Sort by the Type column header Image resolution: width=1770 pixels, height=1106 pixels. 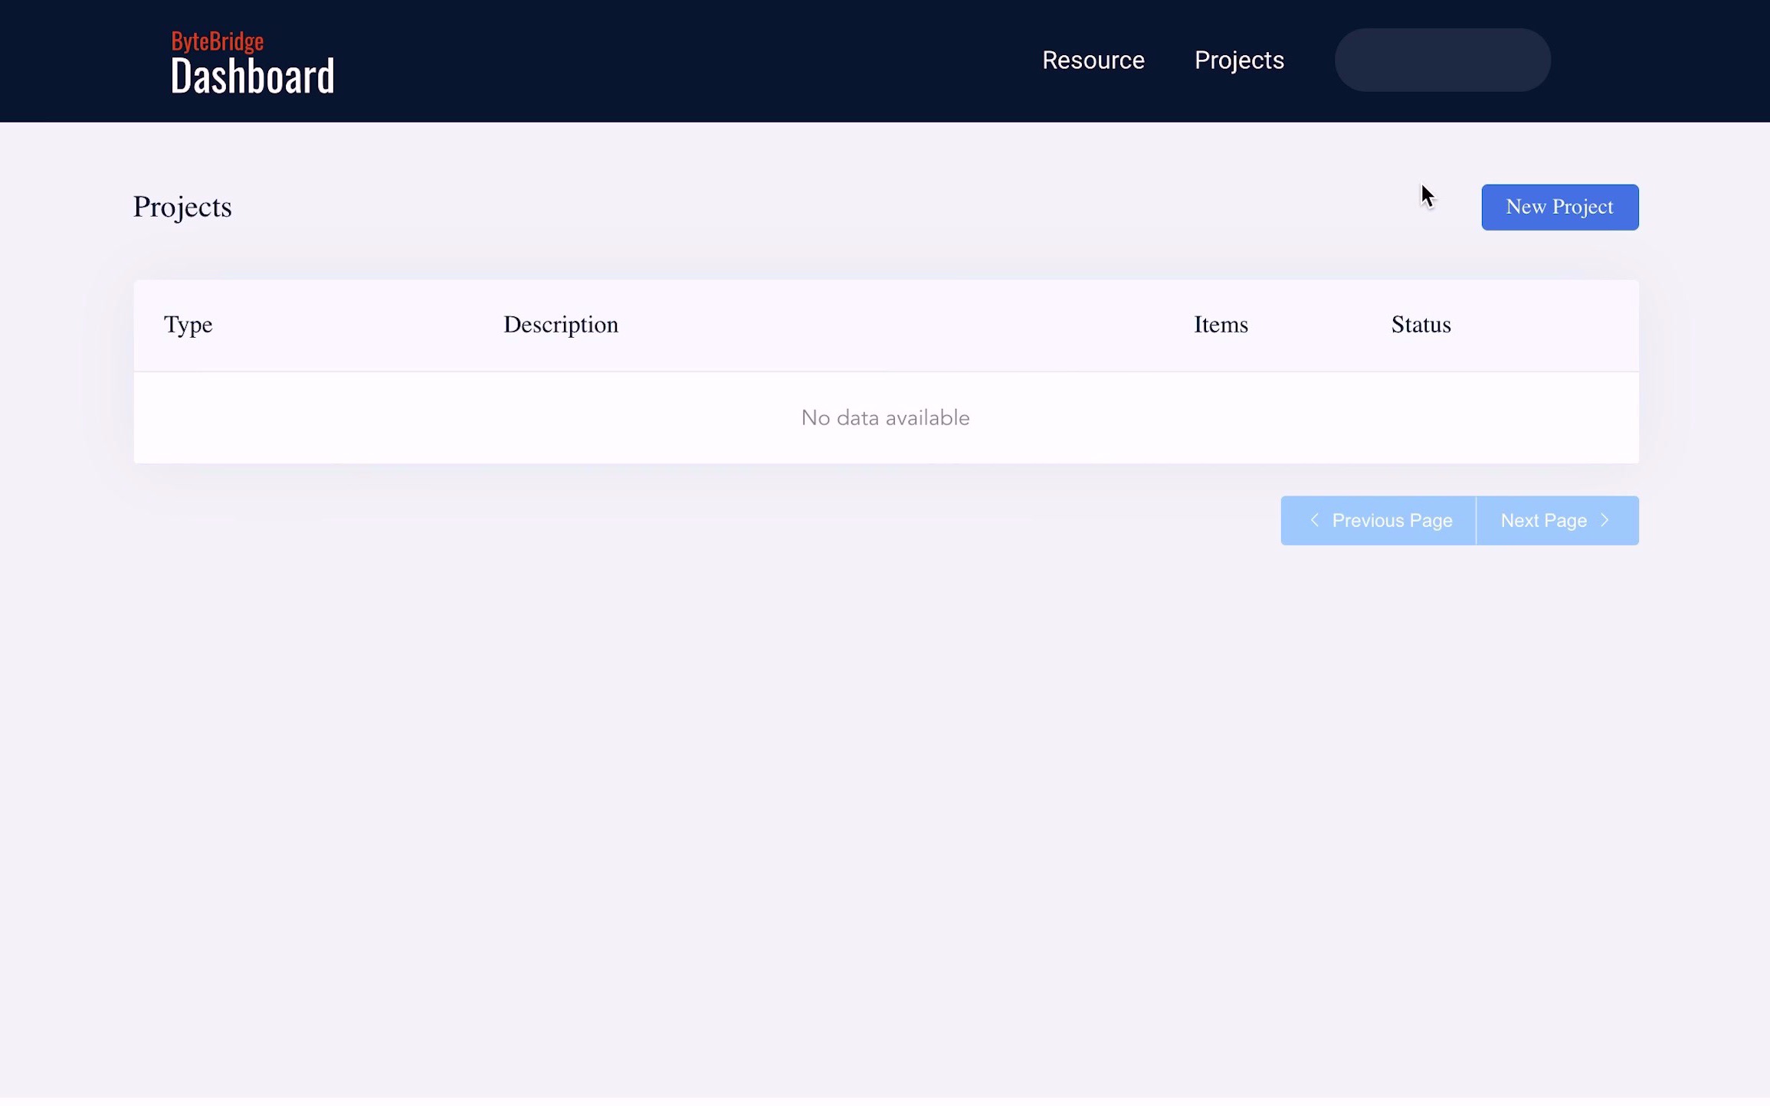click(x=188, y=325)
